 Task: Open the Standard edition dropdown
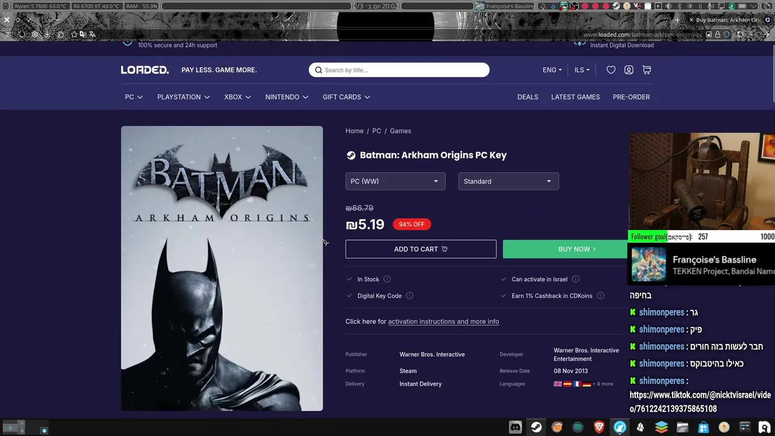(509, 181)
